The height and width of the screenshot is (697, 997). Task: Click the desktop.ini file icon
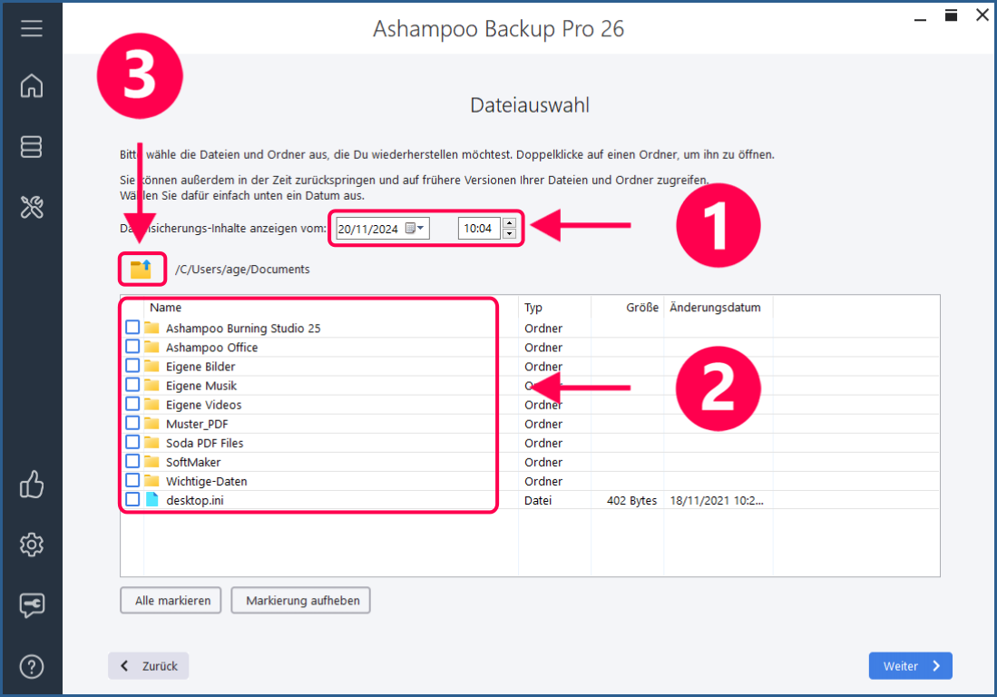pos(152,499)
